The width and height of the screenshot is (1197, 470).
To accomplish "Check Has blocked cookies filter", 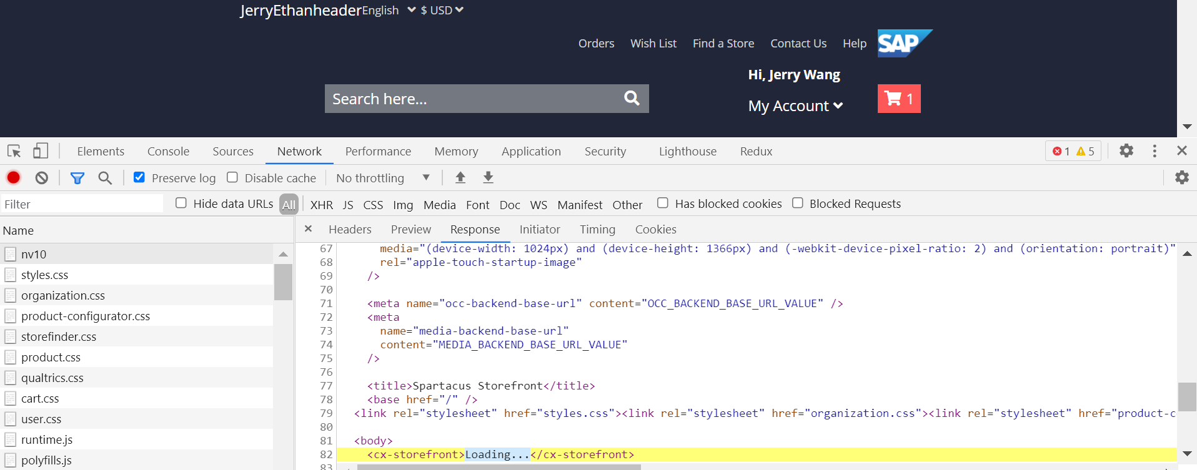I will (x=663, y=203).
